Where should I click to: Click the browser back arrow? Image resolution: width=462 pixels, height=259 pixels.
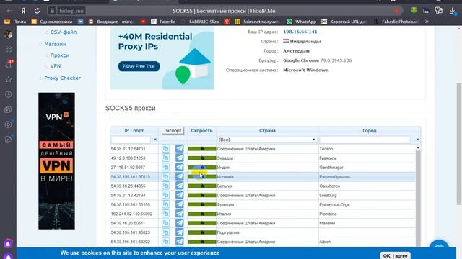9,11
